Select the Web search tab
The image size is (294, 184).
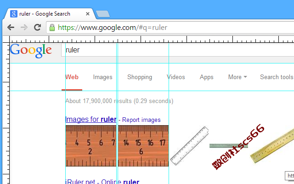[x=72, y=77]
